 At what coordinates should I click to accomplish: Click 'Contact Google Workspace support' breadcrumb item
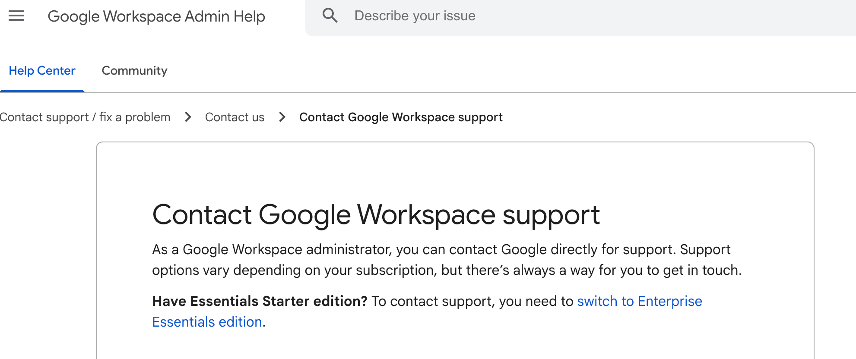point(401,117)
